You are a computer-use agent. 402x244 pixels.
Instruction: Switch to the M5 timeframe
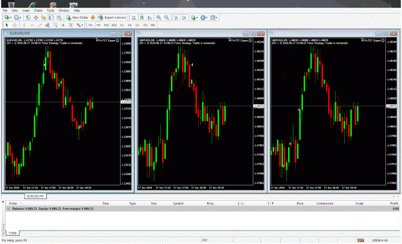coord(98,25)
